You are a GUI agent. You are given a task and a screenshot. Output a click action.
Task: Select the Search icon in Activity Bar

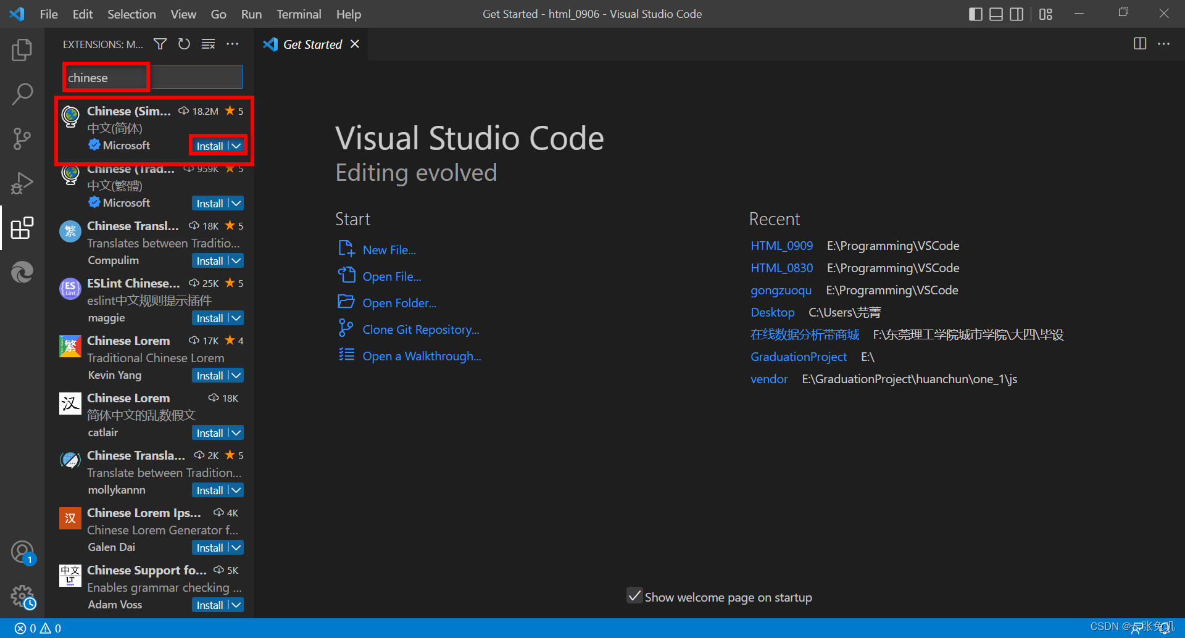[22, 94]
